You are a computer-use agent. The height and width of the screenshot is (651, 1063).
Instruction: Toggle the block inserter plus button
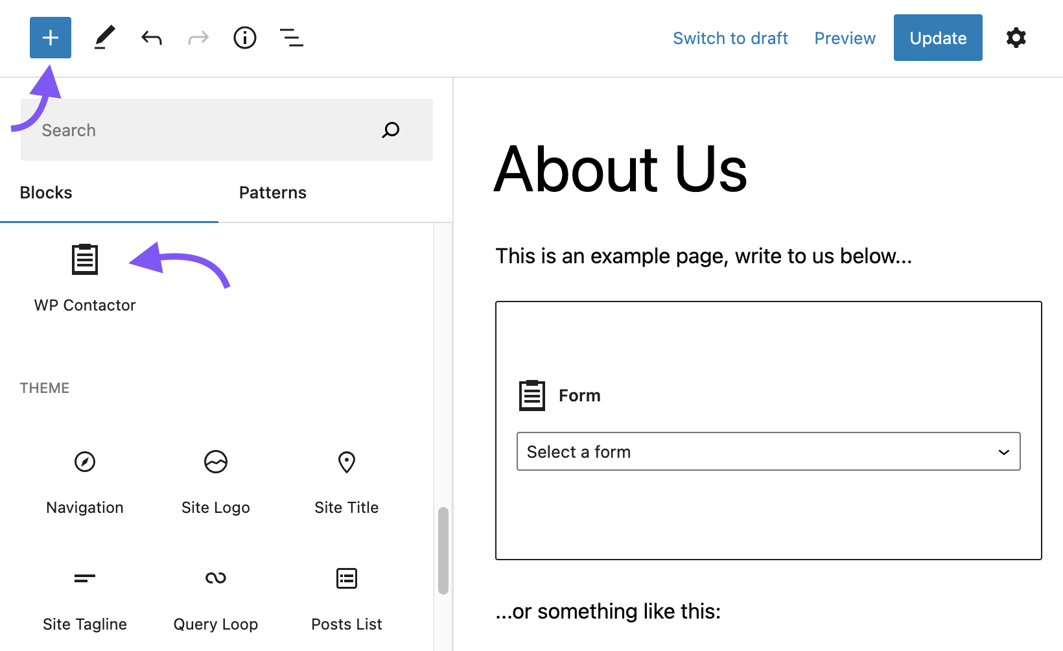tap(51, 38)
